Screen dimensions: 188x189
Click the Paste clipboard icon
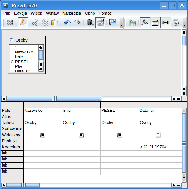[54, 22]
